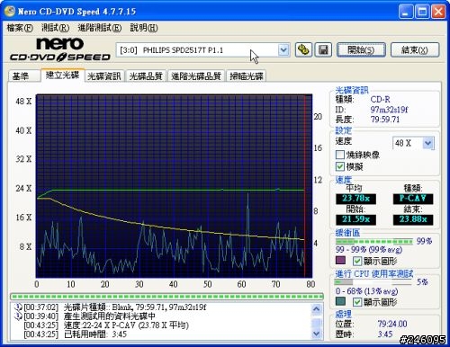Toggle 顯示圖形 checkbox under CPU usage

(357, 302)
